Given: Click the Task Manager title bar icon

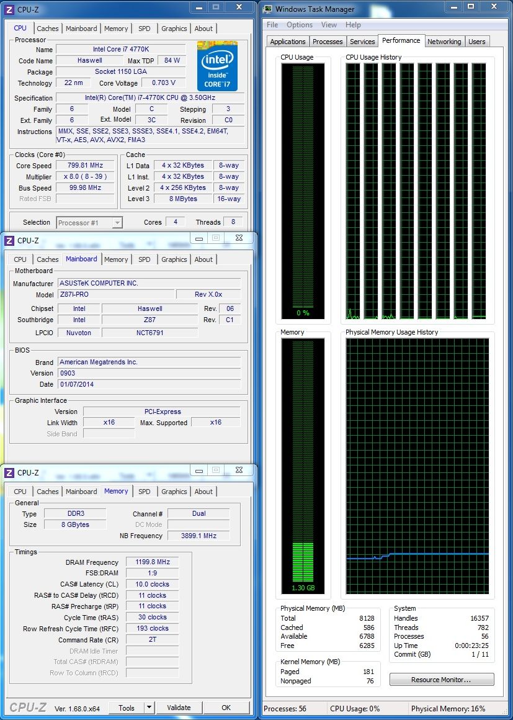Looking at the screenshot, I should pyautogui.click(x=267, y=9).
